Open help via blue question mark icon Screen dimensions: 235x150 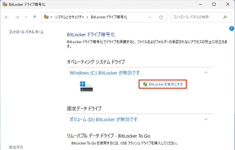[231, 28]
